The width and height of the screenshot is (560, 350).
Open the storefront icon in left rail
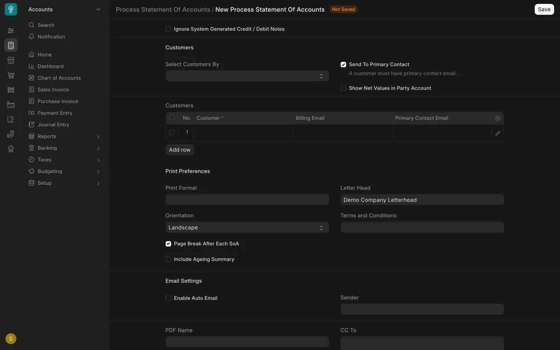pos(11,60)
